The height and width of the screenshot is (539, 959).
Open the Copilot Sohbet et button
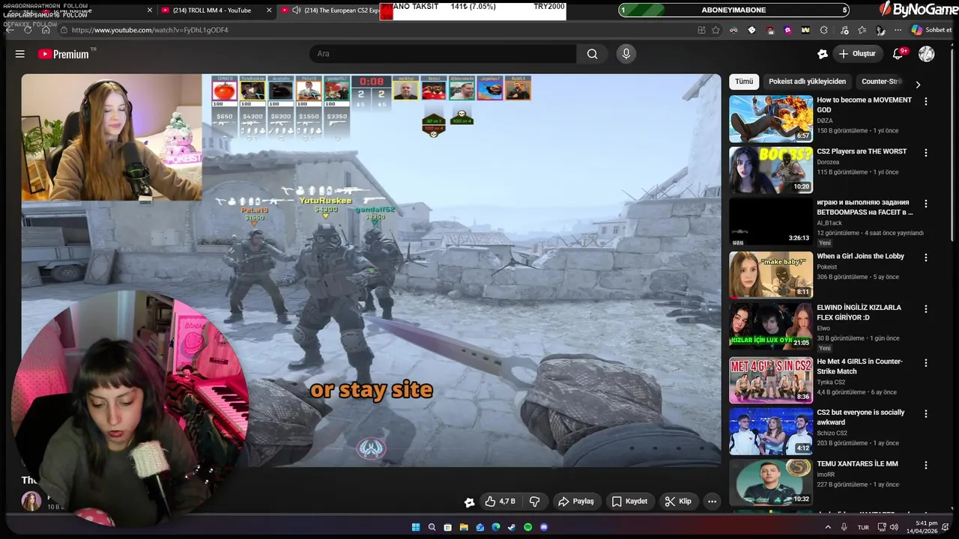(x=932, y=30)
